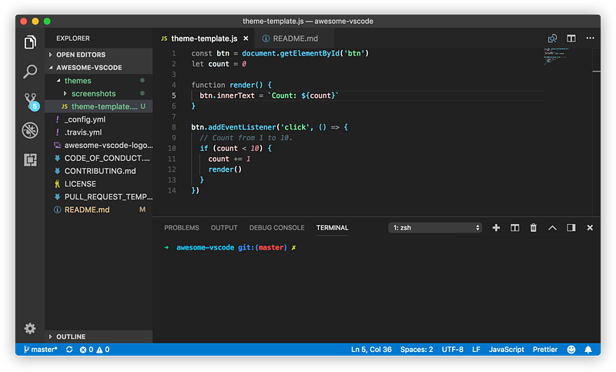Viewport: 616px width, 372px height.
Task: Open LICENSE file in explorer
Action: coord(79,184)
